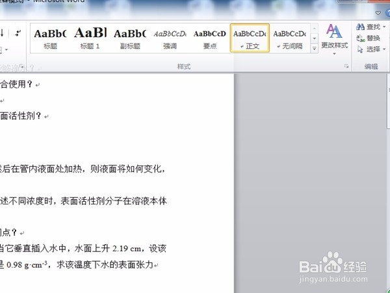Place cursor after 面活性剂？ text
Image resolution: width=390 pixels, height=293 pixels.
click(42, 116)
